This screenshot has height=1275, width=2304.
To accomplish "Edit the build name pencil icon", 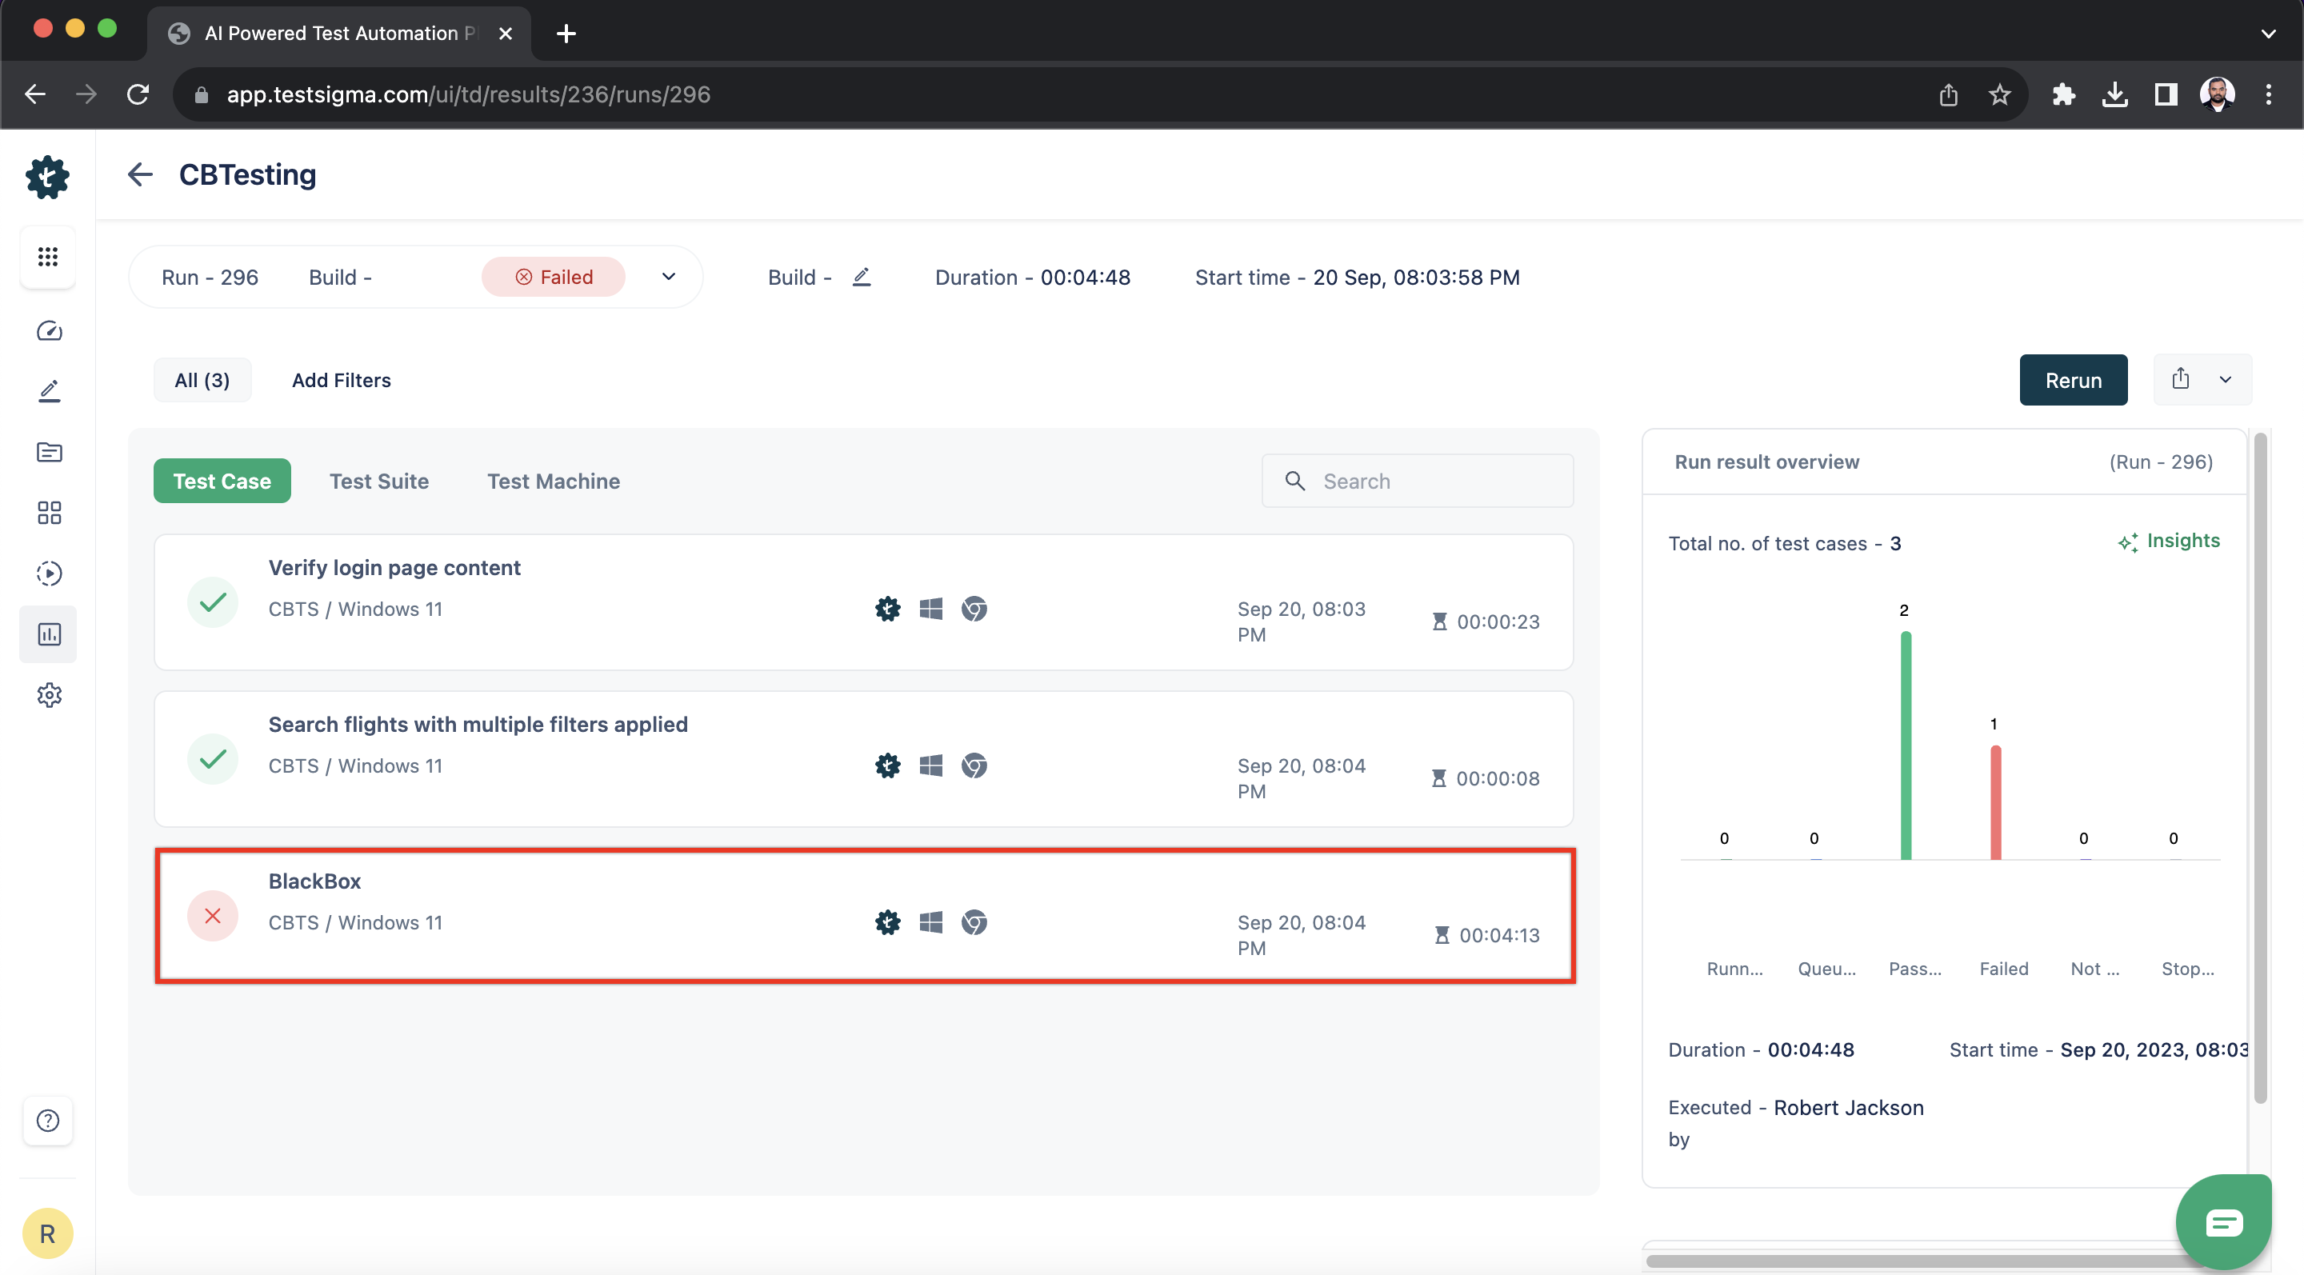I will point(862,278).
